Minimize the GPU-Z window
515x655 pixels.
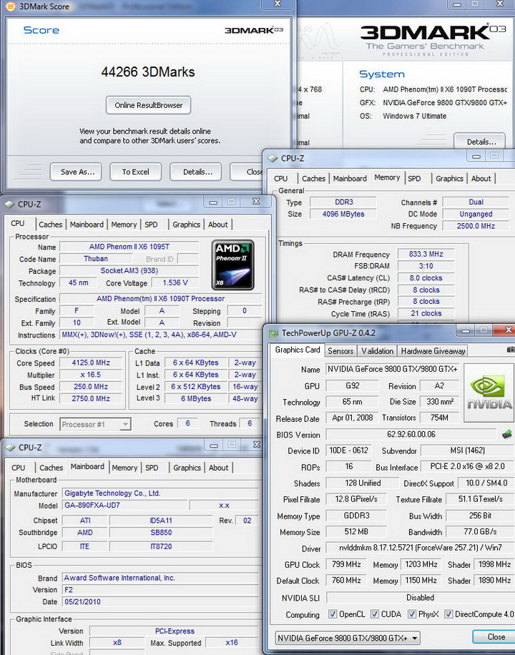click(x=464, y=330)
